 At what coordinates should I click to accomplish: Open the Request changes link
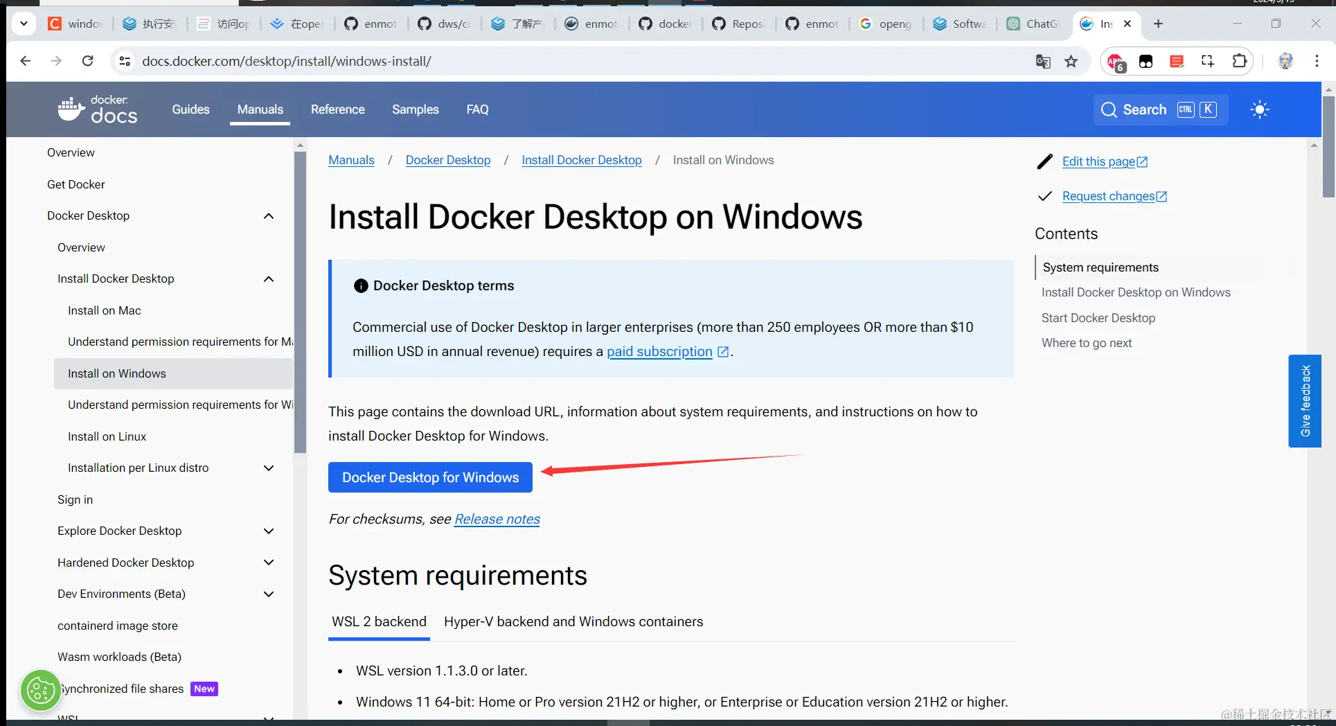pyautogui.click(x=1115, y=196)
